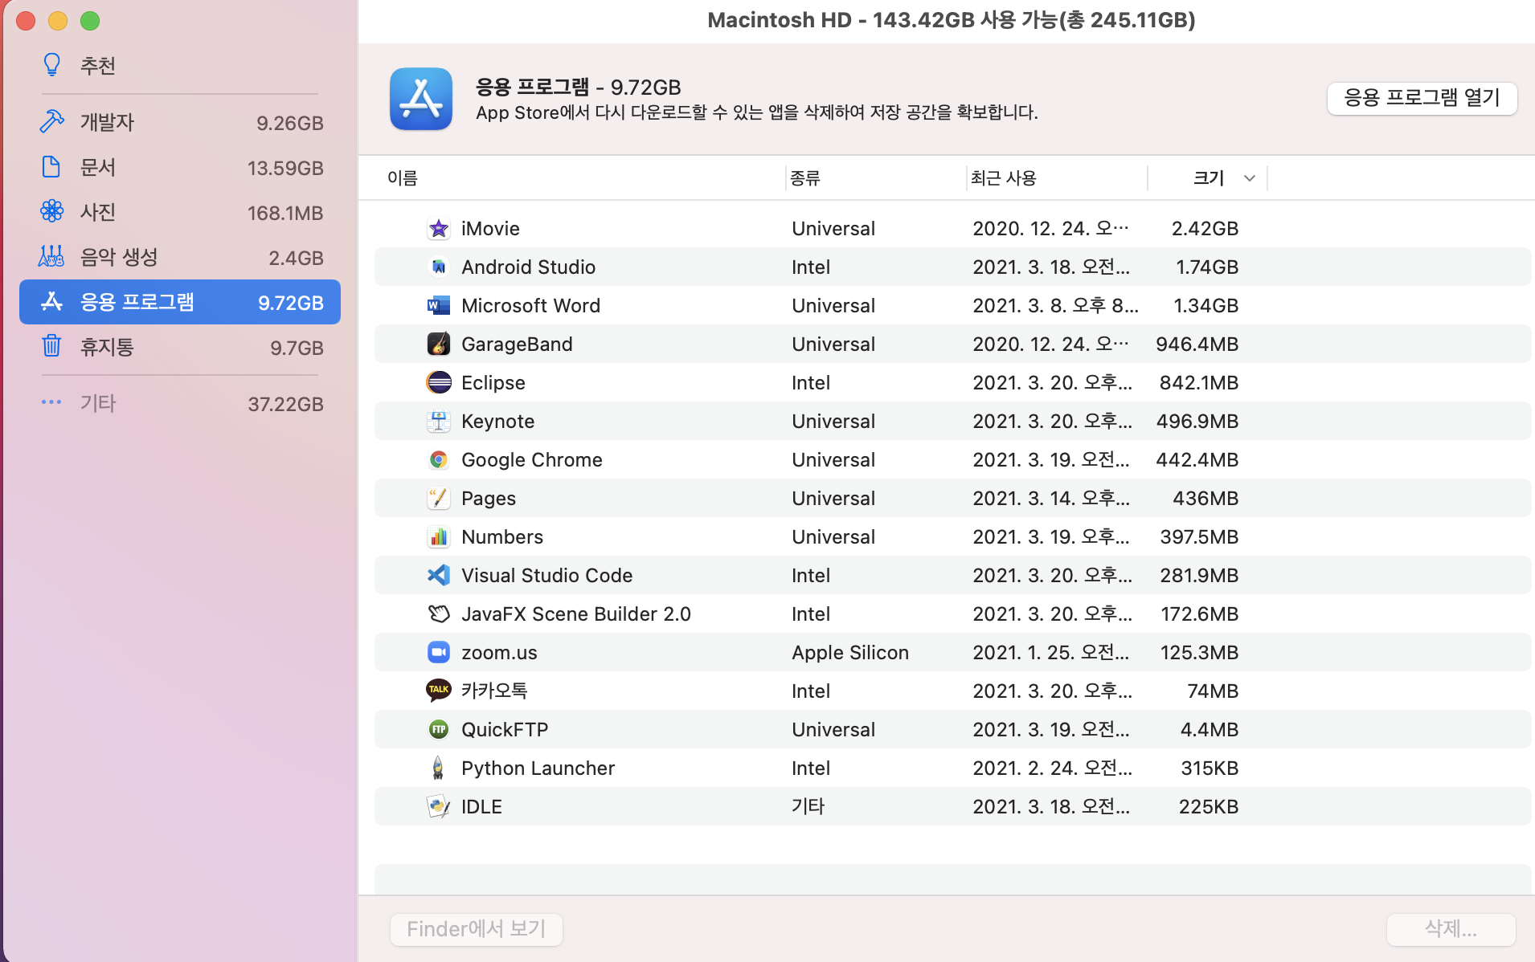Select the Python Launcher name text

point(538,768)
